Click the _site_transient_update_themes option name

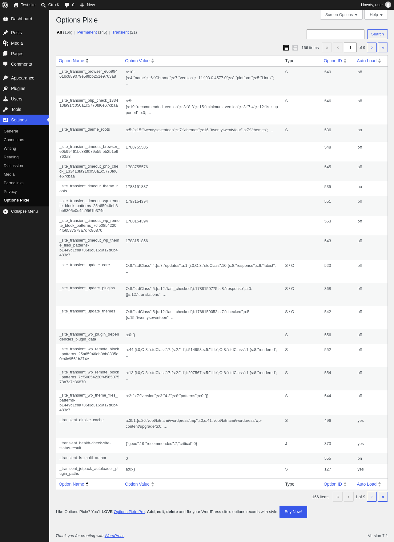tap(87, 311)
